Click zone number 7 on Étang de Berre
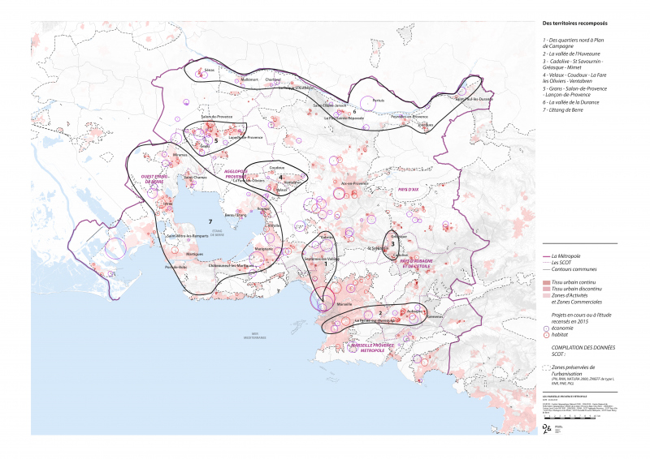Image resolution: width=650 pixels, height=459 pixels. tap(210, 221)
